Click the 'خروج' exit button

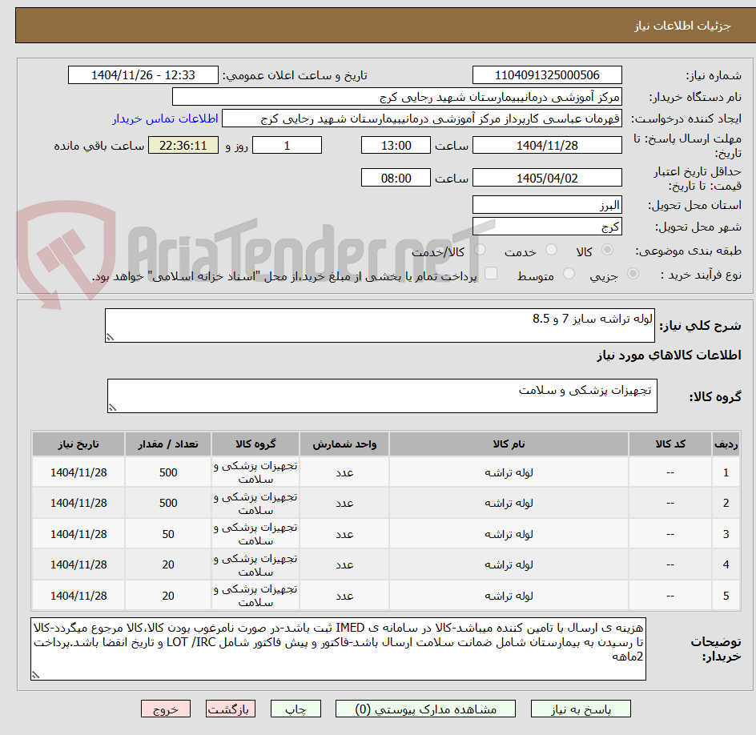165,709
